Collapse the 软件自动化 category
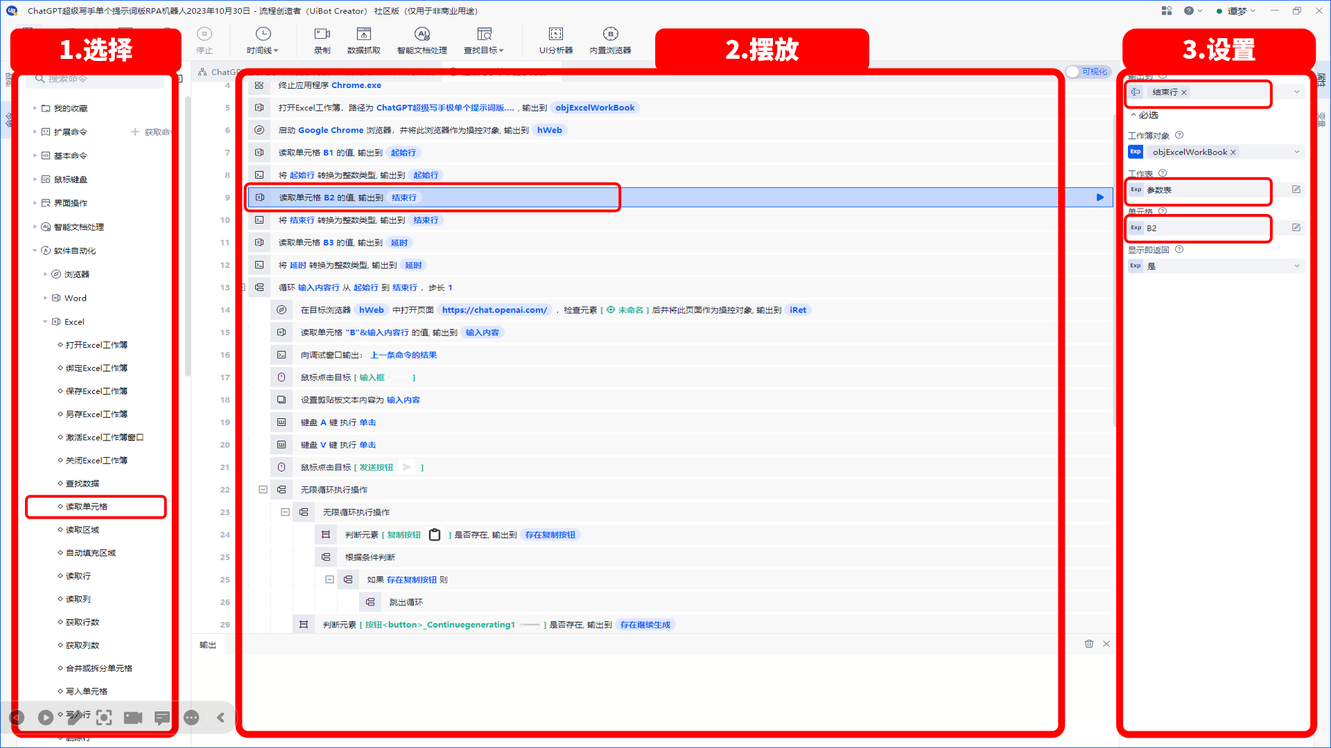The width and height of the screenshot is (1331, 748). click(35, 251)
